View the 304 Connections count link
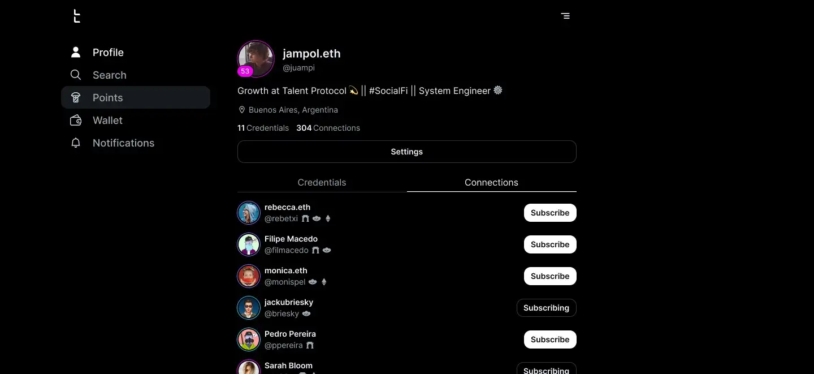Image resolution: width=814 pixels, height=374 pixels. 328,128
